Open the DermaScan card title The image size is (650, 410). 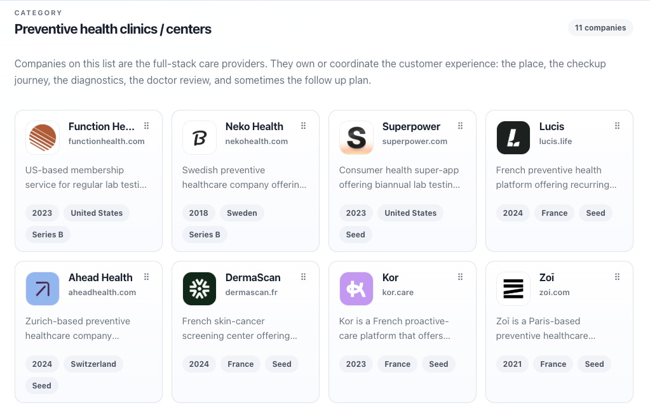coord(253,277)
